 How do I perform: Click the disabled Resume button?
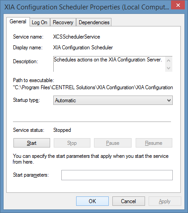click(154, 143)
